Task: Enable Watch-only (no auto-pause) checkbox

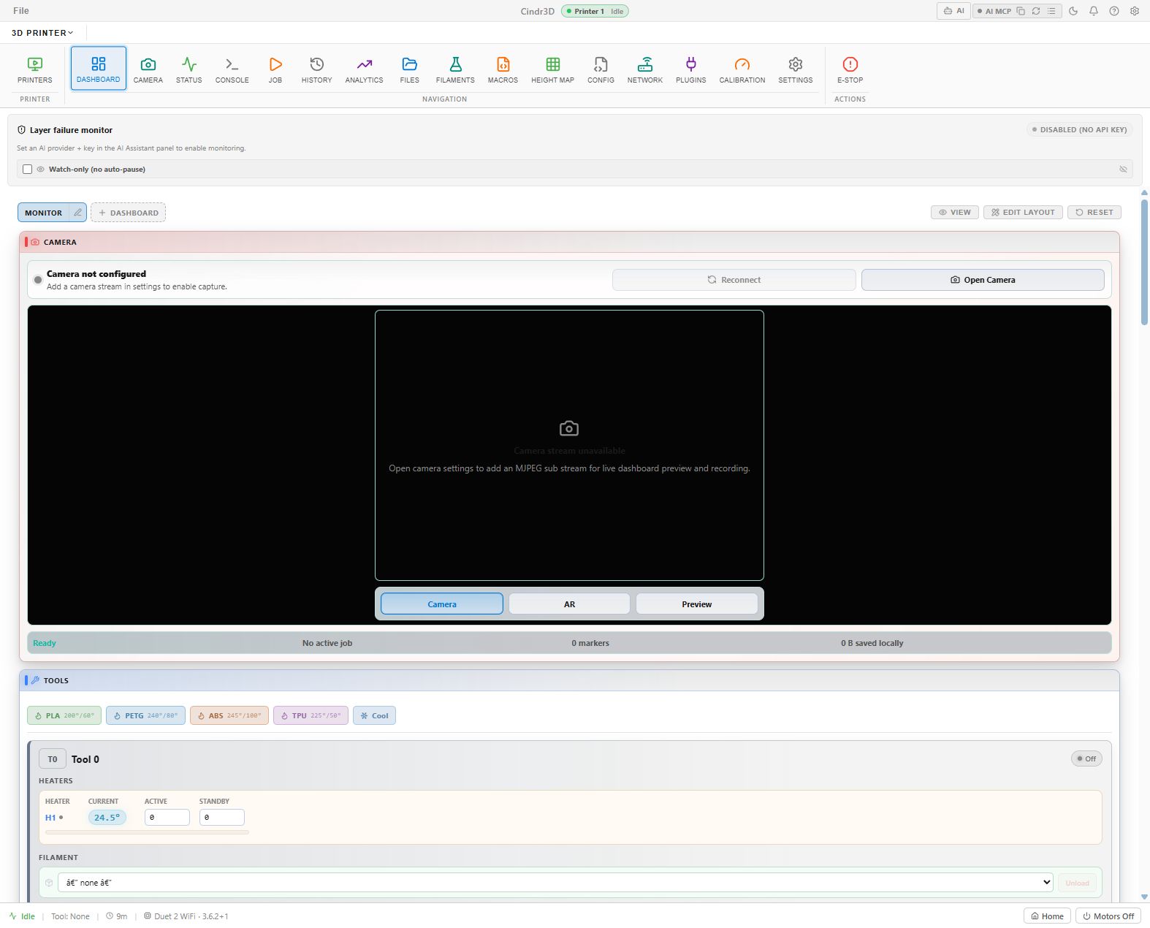Action: pyautogui.click(x=27, y=169)
